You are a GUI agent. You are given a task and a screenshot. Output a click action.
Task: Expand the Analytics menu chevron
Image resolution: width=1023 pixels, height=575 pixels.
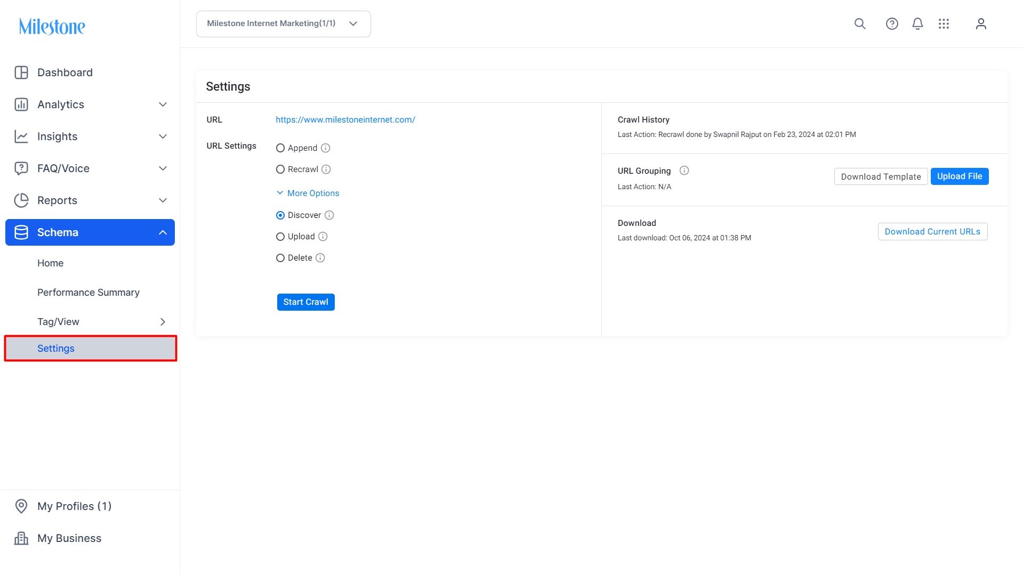(x=163, y=104)
